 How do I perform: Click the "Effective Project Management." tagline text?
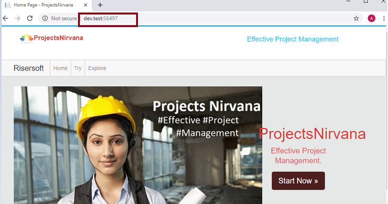point(298,156)
